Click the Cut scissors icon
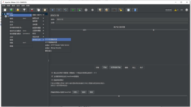 point(32,10)
